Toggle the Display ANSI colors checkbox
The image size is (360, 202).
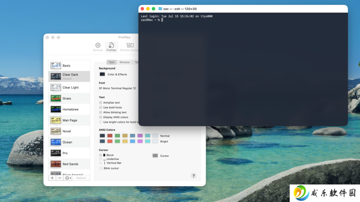coord(101,117)
